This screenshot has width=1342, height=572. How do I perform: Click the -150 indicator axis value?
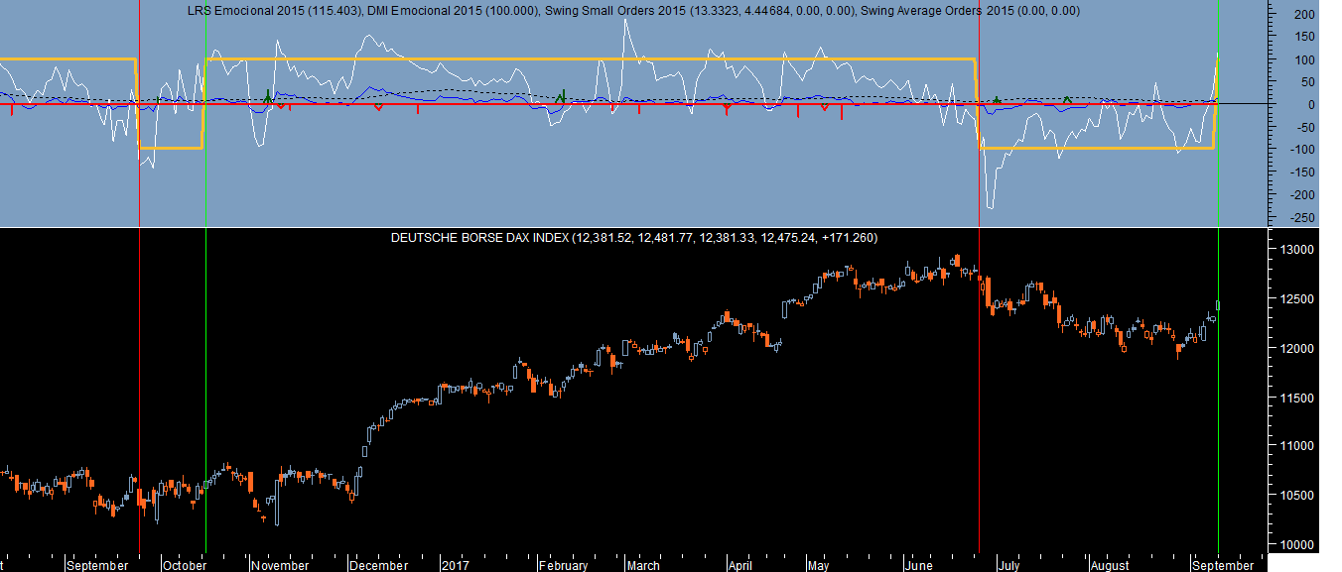1302,172
